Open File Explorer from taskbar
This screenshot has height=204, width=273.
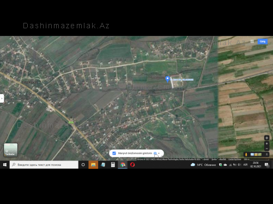point(93,165)
